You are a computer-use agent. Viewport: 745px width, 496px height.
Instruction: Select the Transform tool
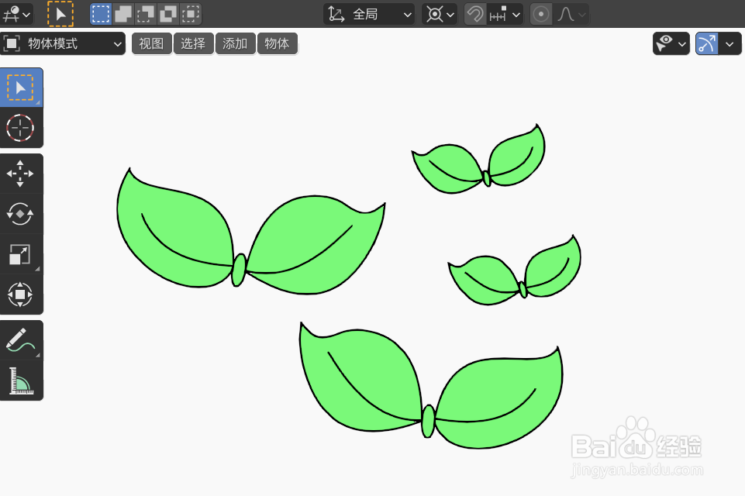point(22,294)
